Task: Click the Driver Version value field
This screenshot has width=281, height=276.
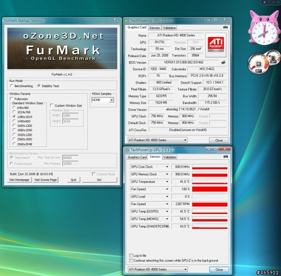Action: tap(187, 109)
